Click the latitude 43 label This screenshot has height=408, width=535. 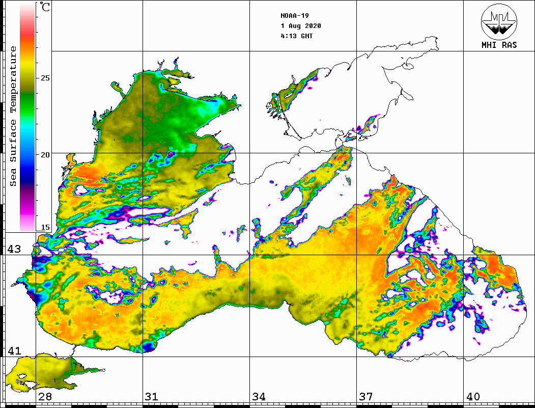point(14,249)
